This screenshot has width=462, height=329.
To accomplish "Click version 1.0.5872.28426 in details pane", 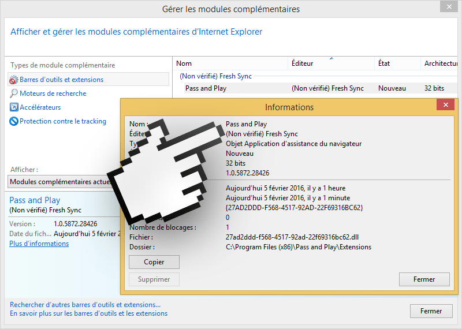I will coord(76,224).
